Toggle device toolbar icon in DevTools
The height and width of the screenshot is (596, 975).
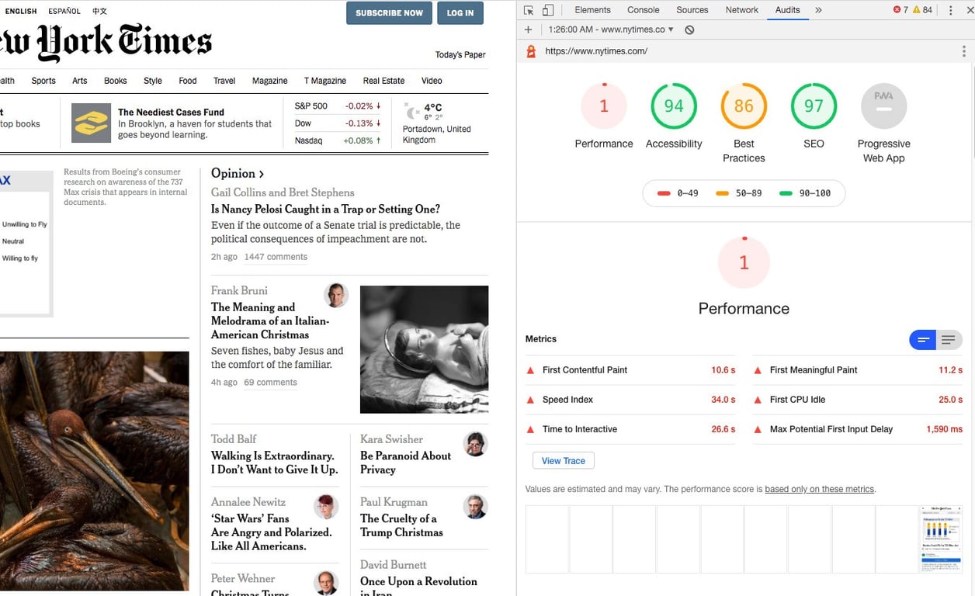tap(548, 10)
